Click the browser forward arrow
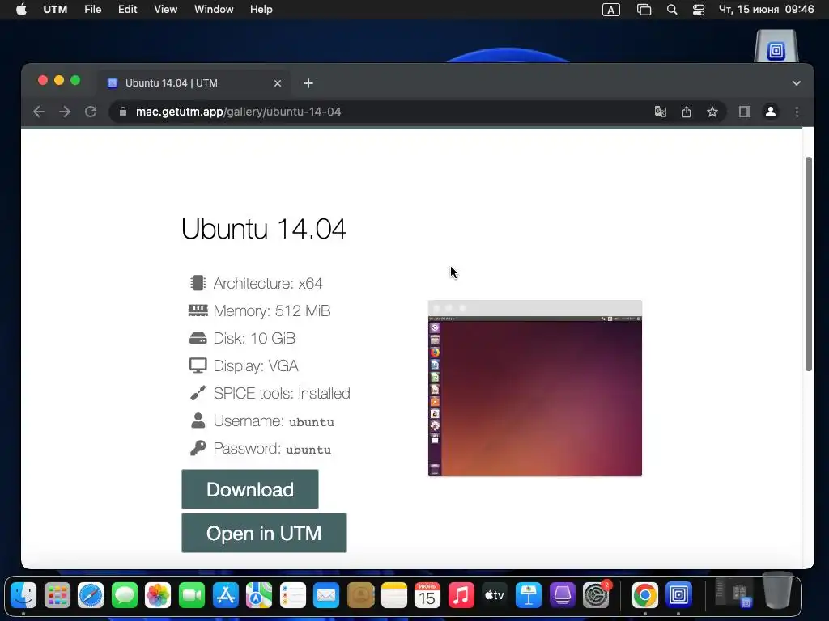This screenshot has height=621, width=829. (x=65, y=112)
